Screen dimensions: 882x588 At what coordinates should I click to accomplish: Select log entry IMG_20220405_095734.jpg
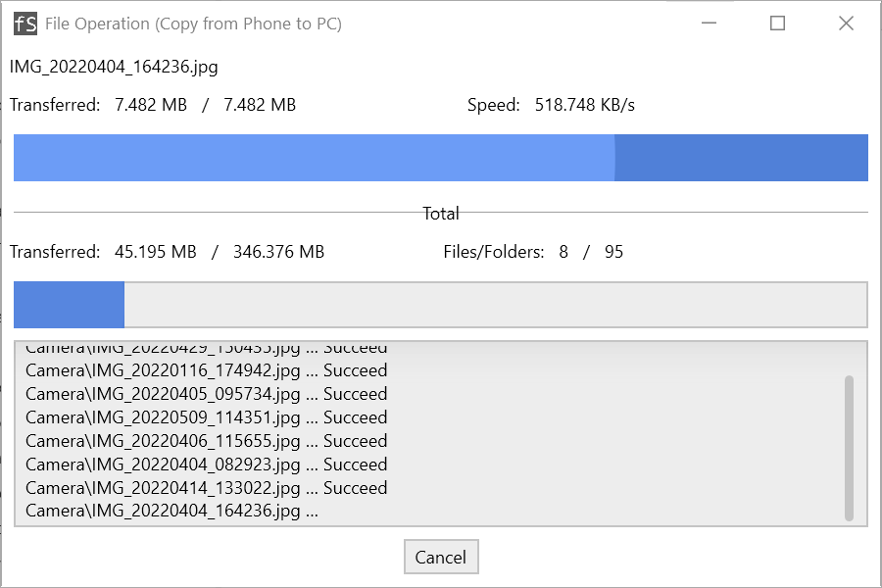pos(207,394)
